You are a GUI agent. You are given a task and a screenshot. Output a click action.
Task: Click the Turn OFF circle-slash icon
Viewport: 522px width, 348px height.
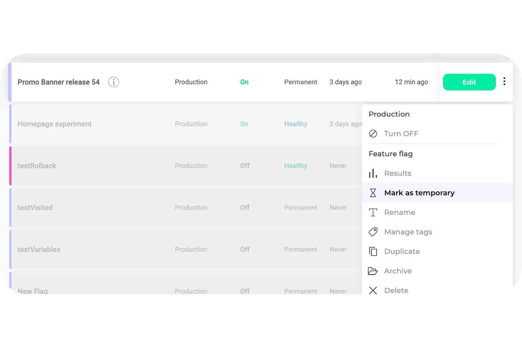click(x=373, y=134)
